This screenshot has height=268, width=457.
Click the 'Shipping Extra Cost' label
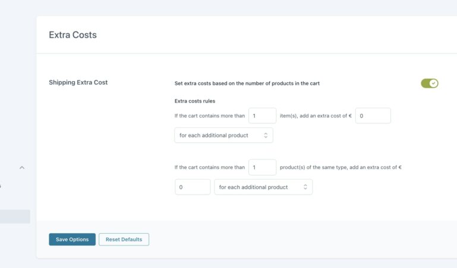[78, 82]
